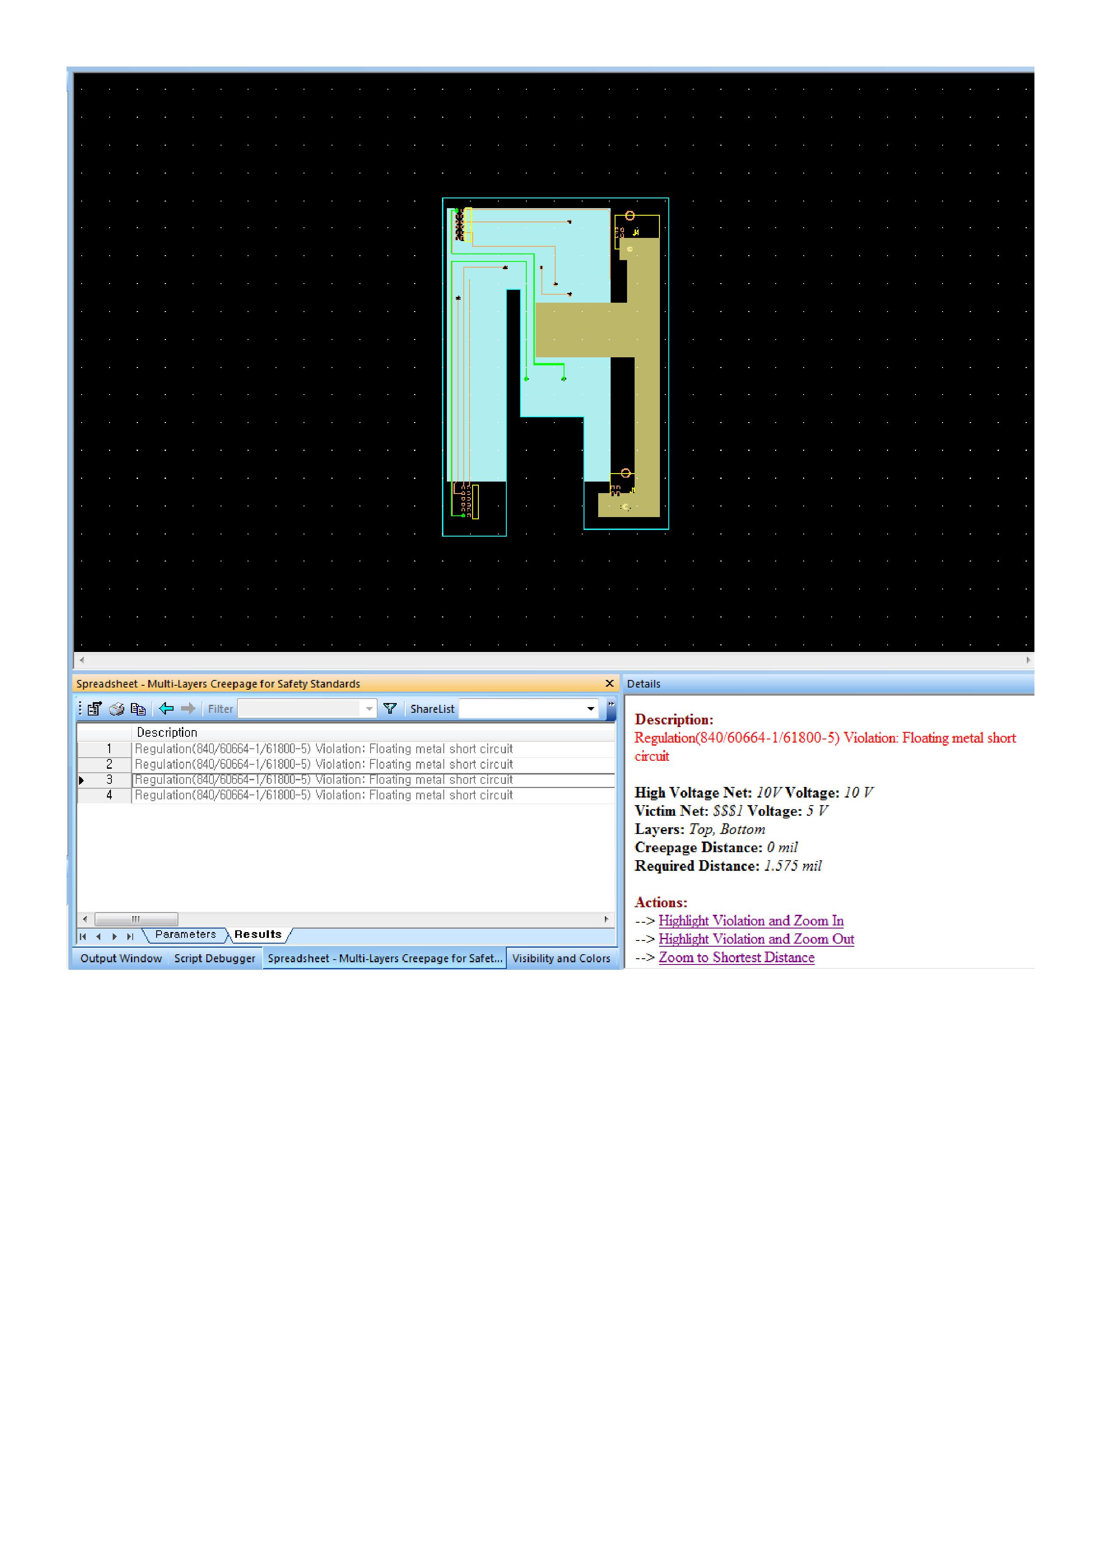Screen dimensions: 1101x1557
Task: Jump to first sheet tab arrow
Action: (x=83, y=937)
